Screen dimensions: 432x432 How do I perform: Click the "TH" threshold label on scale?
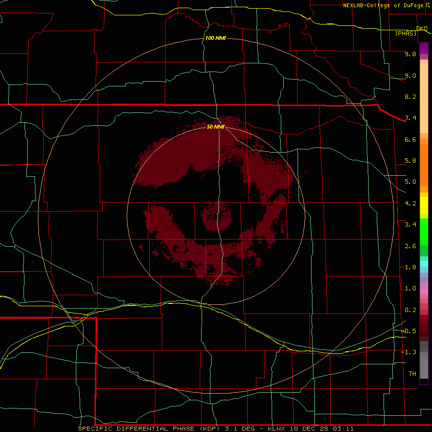click(412, 374)
